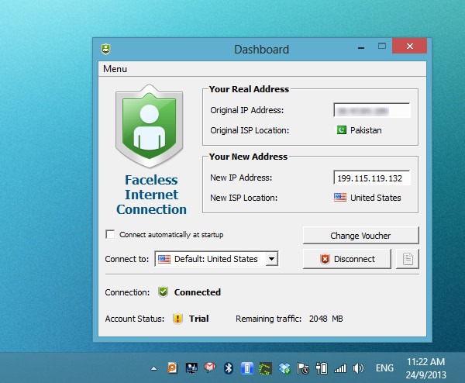This screenshot has height=383, width=465.
Task: Click the Bluetooth tray icon
Action: (x=229, y=368)
